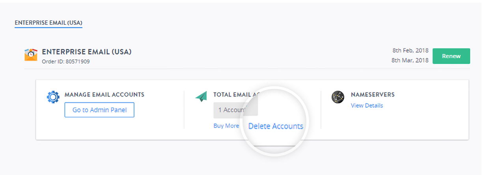The height and width of the screenshot is (175, 485).
Task: Click the NAMESERVERS heading text
Action: coord(373,95)
